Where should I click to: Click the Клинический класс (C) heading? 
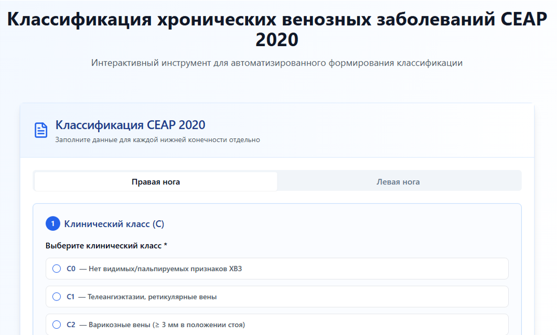click(114, 224)
